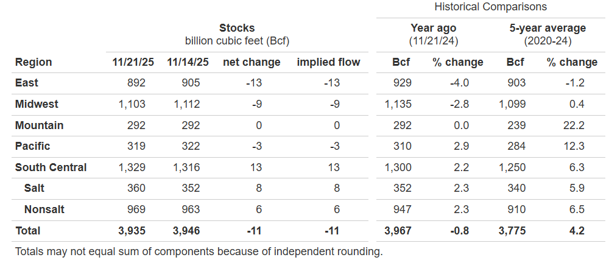Select the 11/21/25 column header
This screenshot has width=609, height=260.
click(x=128, y=62)
